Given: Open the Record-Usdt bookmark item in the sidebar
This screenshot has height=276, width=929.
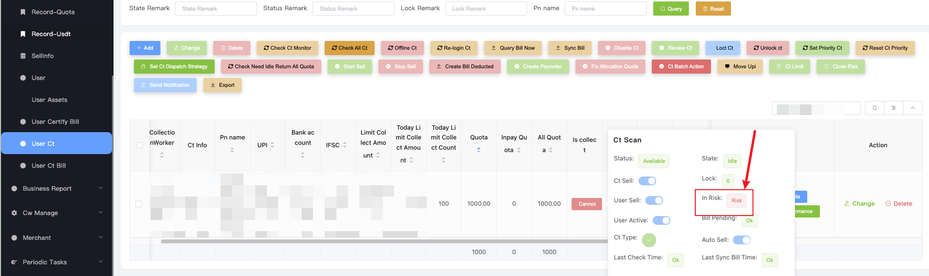Looking at the screenshot, I should (51, 34).
